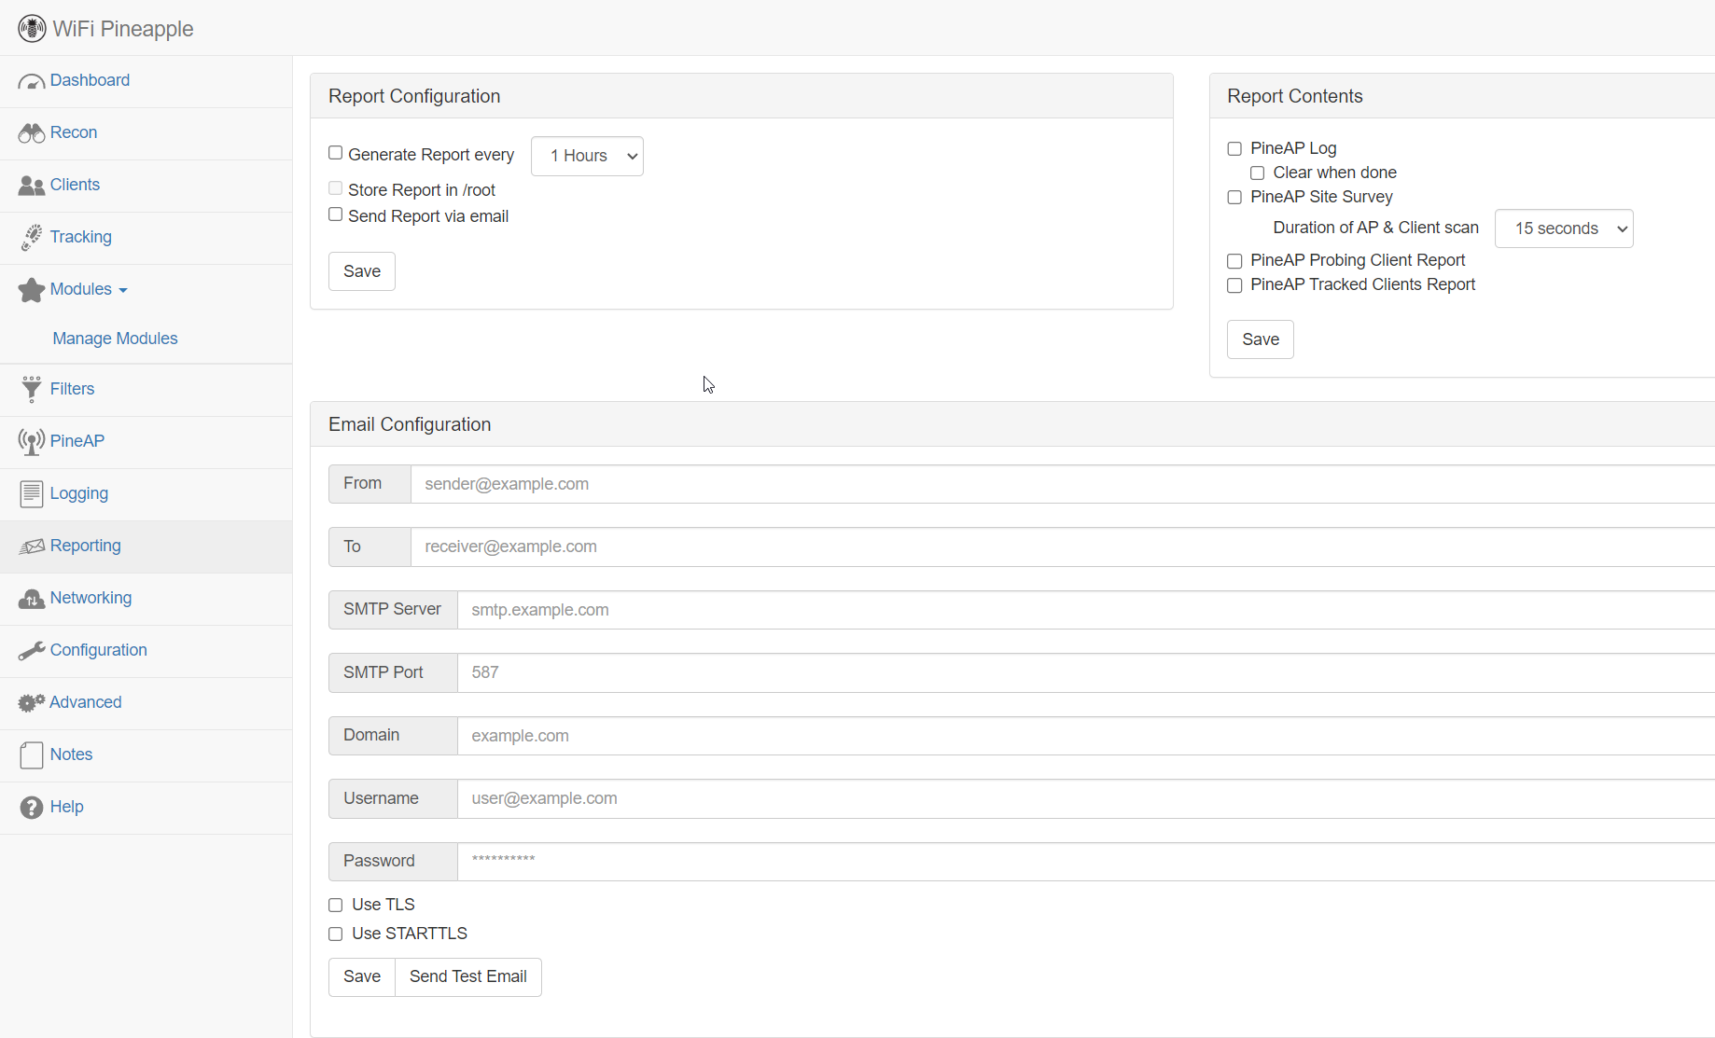Save the Email Configuration settings
This screenshot has width=1715, height=1038.
362,976
